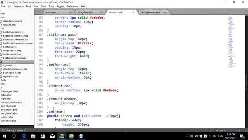Image resolution: width=248 pixels, height=140 pixels.
Task: Expand the img folder in sidebar
Action: click(x=3, y=84)
